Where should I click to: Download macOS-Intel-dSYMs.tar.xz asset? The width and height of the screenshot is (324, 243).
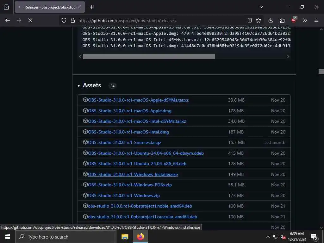(x=137, y=121)
